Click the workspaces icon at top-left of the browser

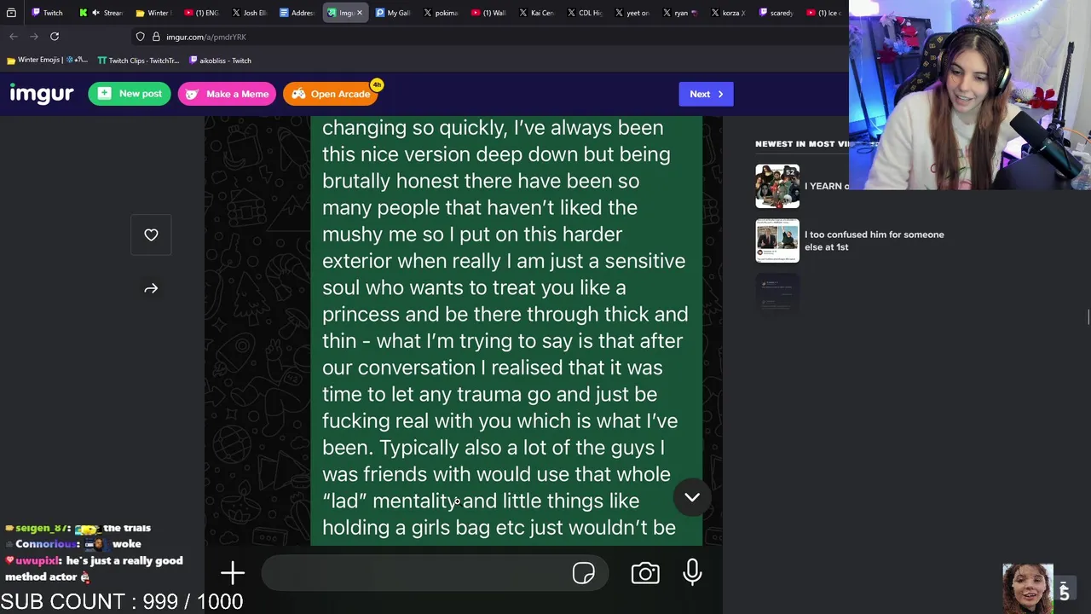(11, 13)
